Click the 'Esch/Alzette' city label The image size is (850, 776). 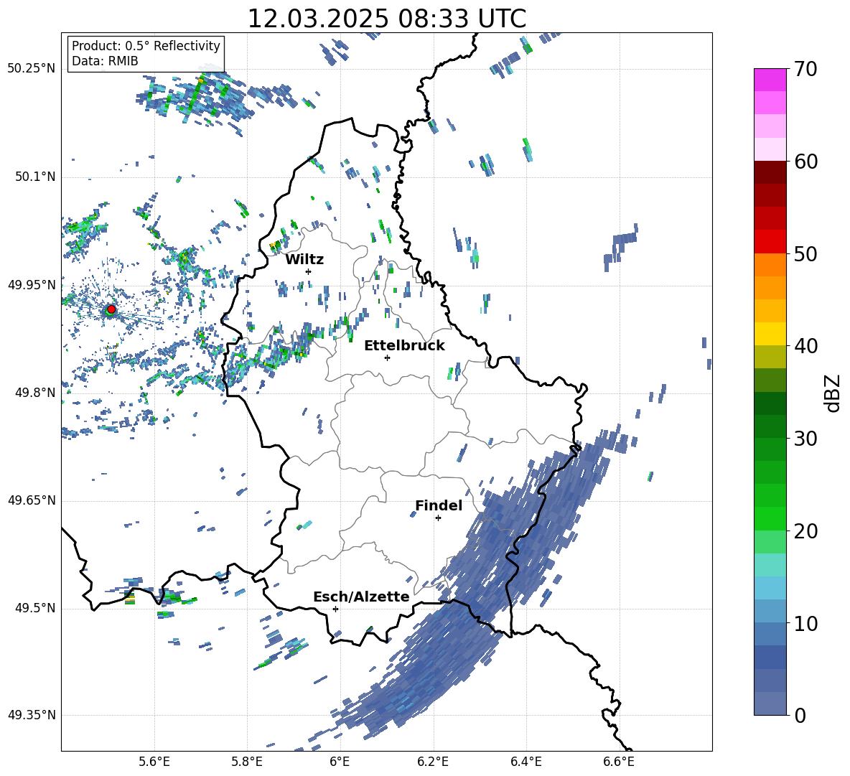(361, 597)
